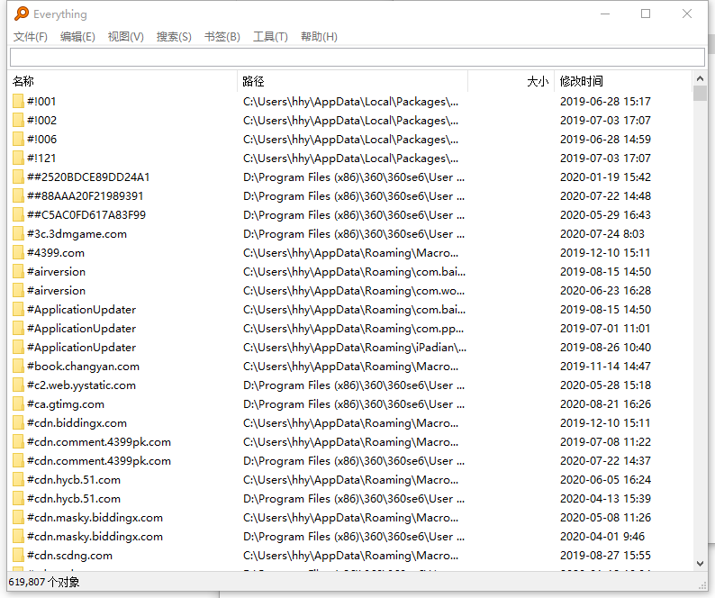715x598 pixels.
Task: Select the #cdn.scdng.com entry
Action: pyautogui.click(x=69, y=556)
